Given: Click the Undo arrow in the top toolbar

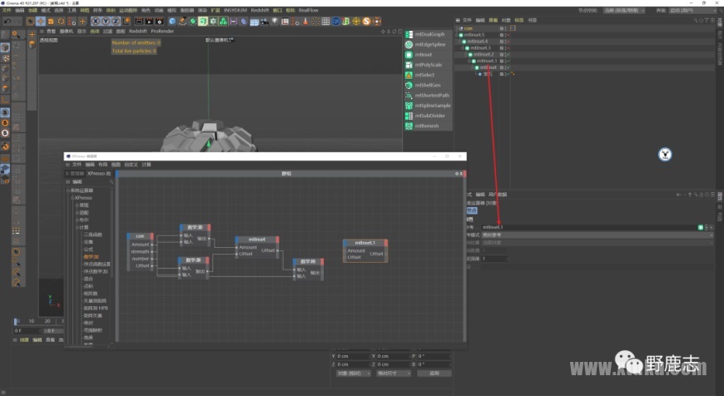Looking at the screenshot, I should [7, 22].
